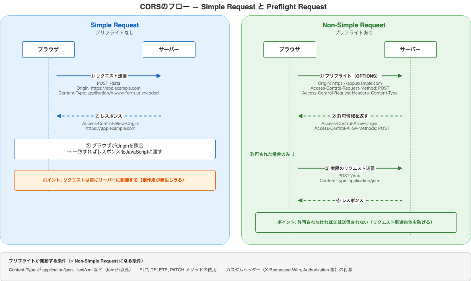Click the ブラウザ box in Simple Request
Screen dimensions: 471x281
point(48,49)
